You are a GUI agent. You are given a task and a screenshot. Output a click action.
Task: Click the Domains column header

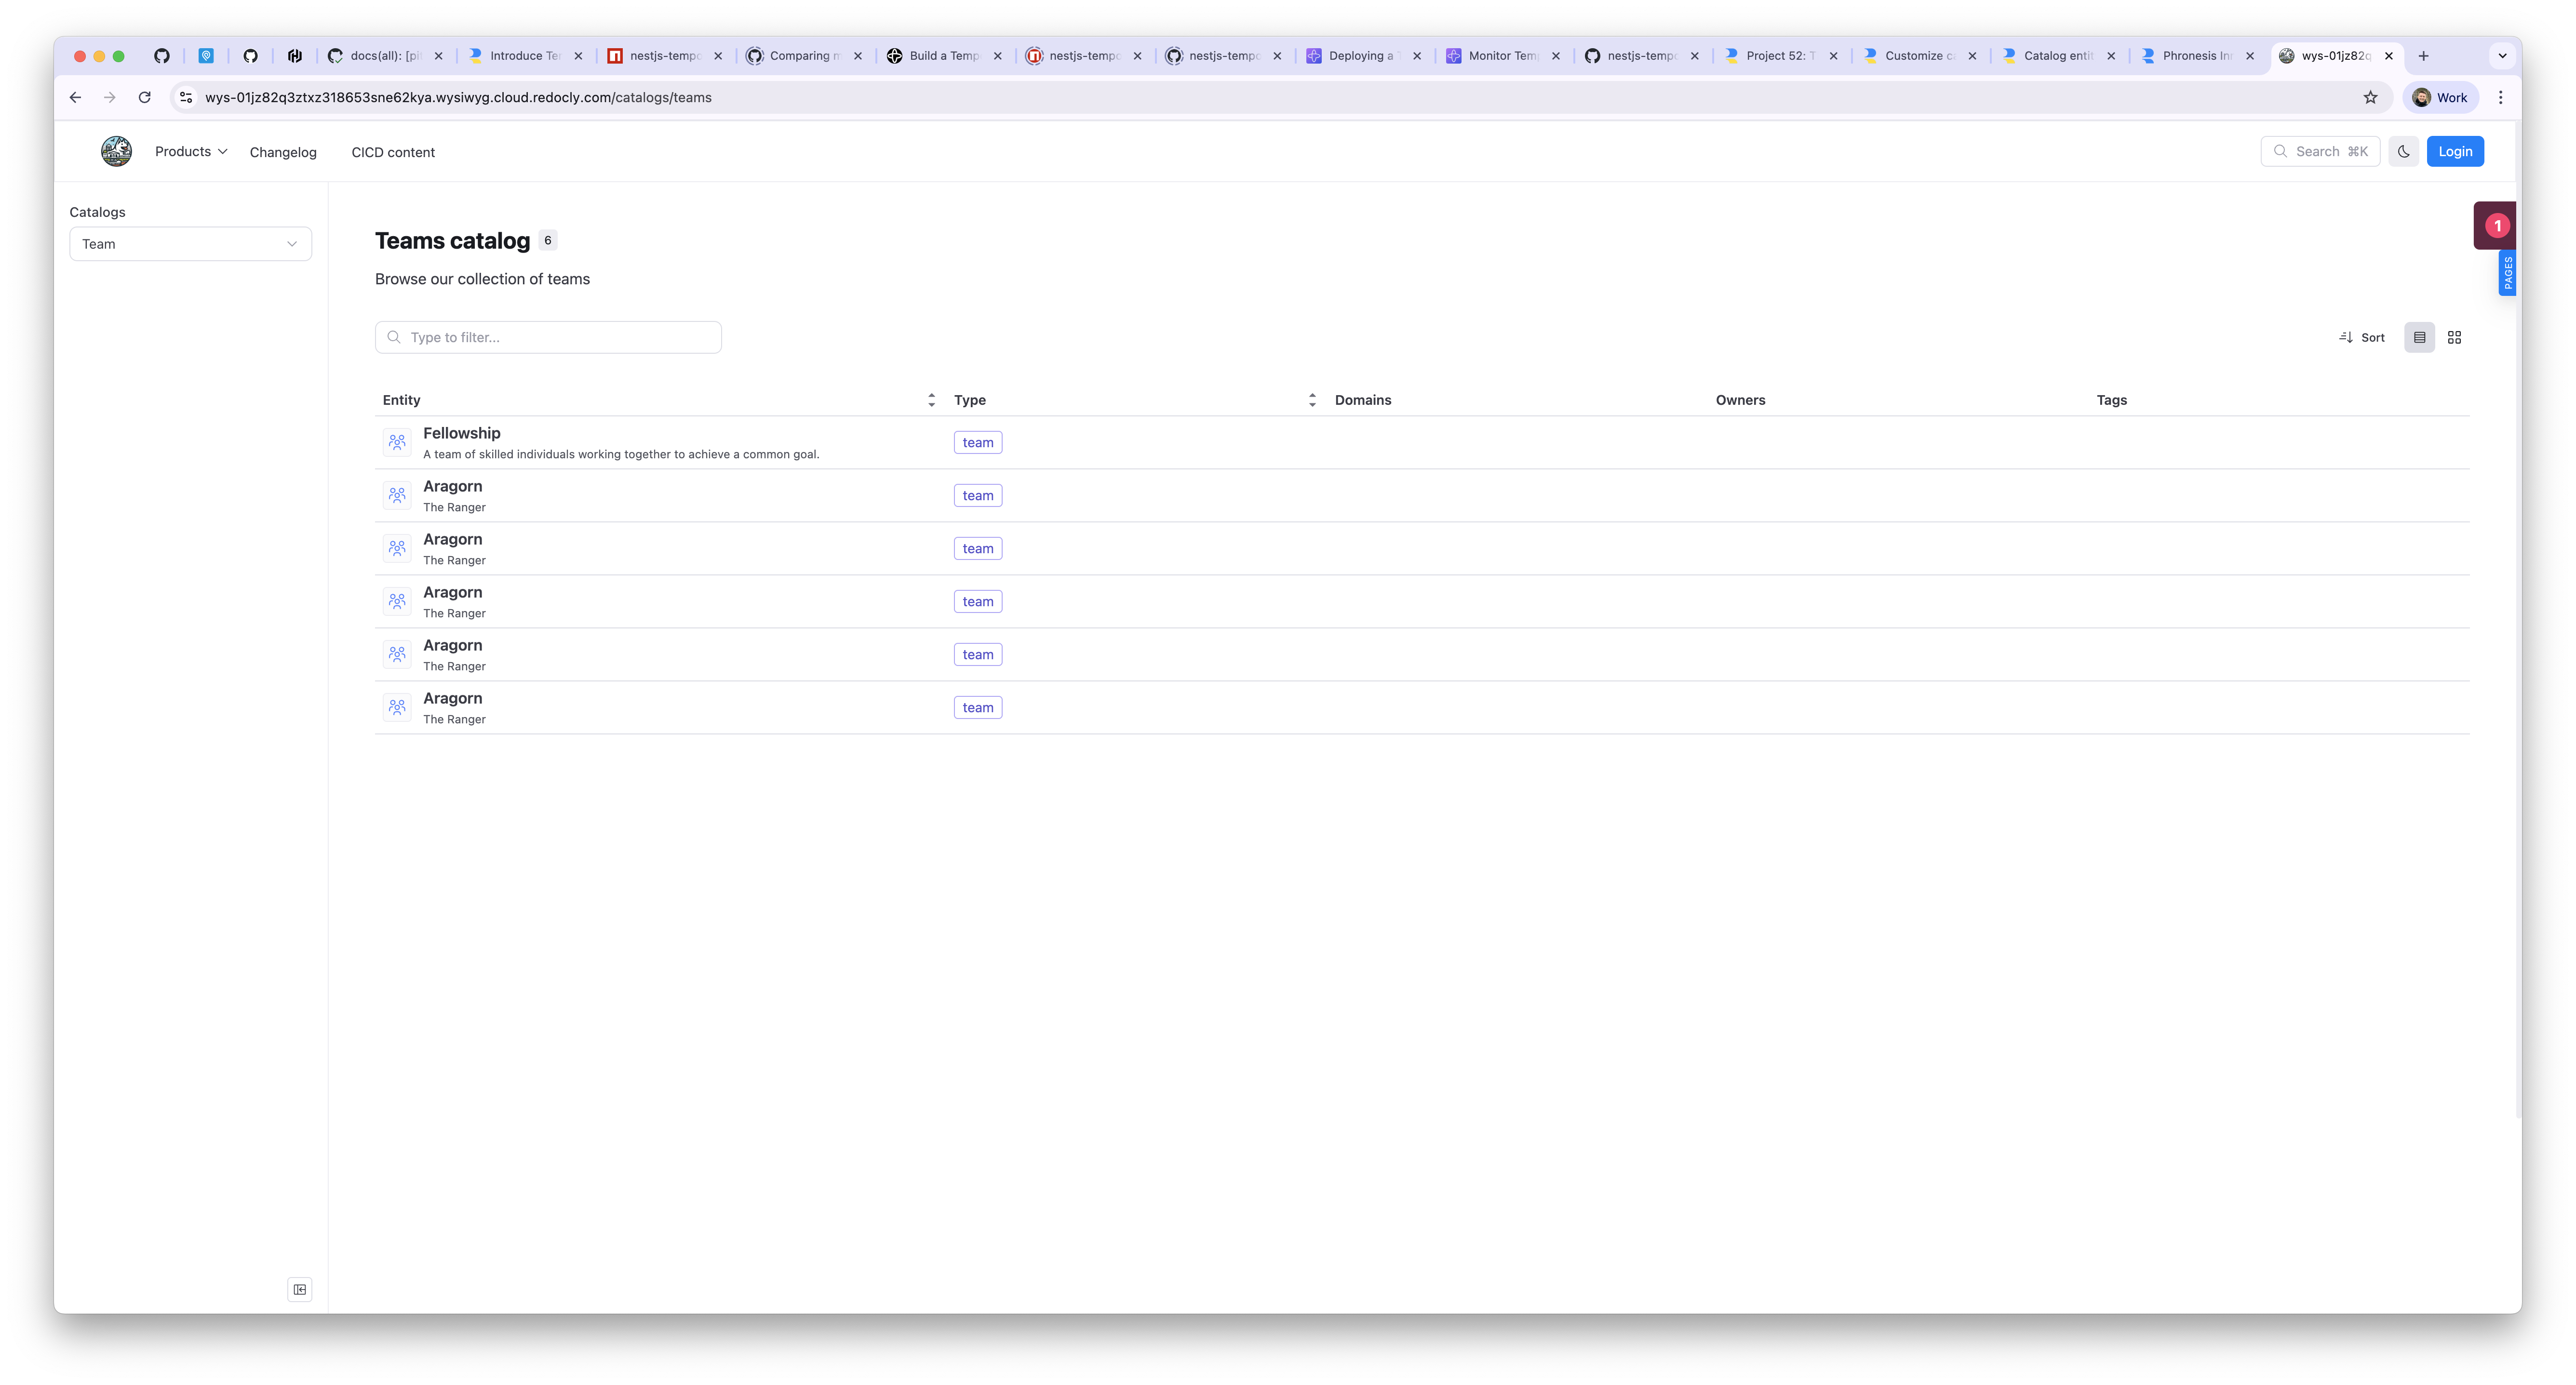point(1362,400)
